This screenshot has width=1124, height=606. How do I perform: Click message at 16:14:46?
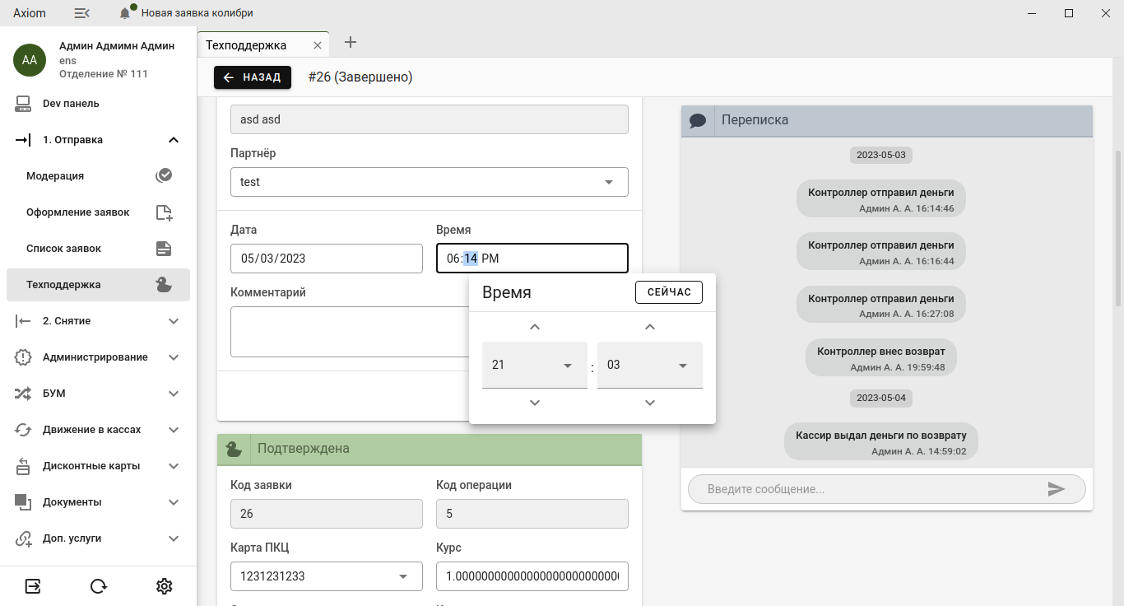pos(881,199)
